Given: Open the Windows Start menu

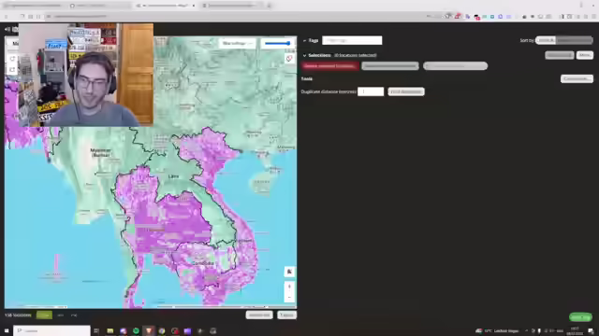Looking at the screenshot, I should click(x=7, y=330).
